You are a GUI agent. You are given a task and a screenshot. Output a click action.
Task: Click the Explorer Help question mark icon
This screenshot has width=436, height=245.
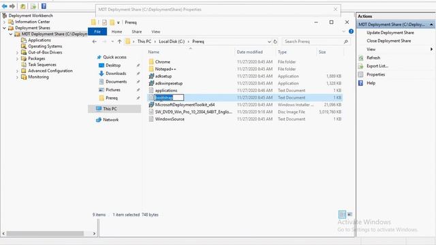(351, 31)
